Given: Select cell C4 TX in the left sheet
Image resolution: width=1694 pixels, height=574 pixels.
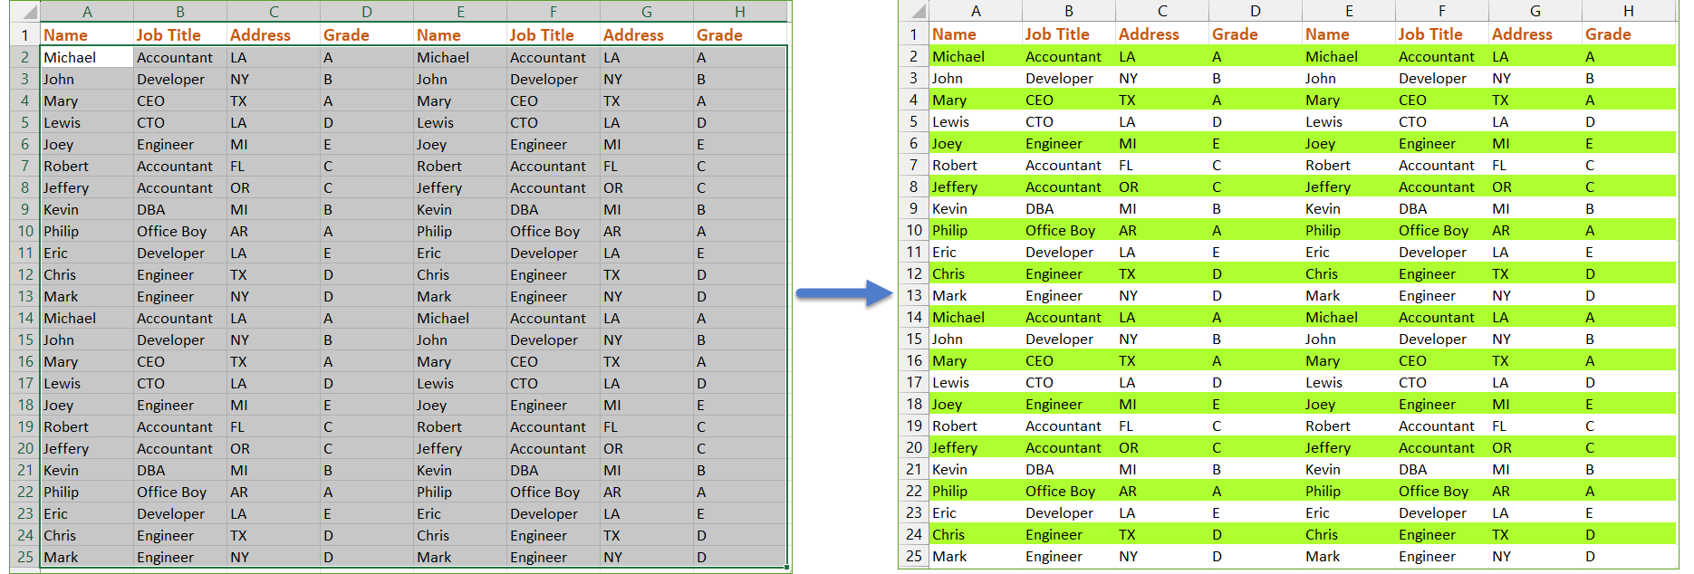Looking at the screenshot, I should [x=274, y=100].
